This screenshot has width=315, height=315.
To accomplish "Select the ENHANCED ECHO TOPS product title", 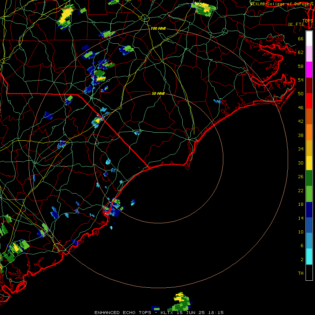I will (x=123, y=313).
